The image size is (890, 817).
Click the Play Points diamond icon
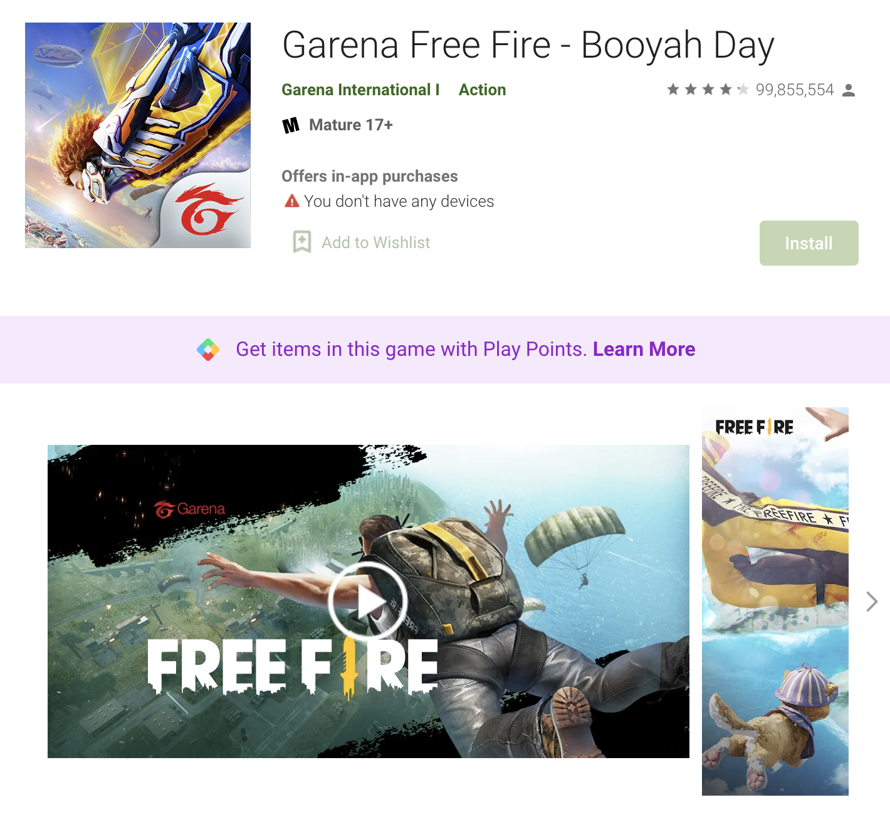click(x=208, y=350)
